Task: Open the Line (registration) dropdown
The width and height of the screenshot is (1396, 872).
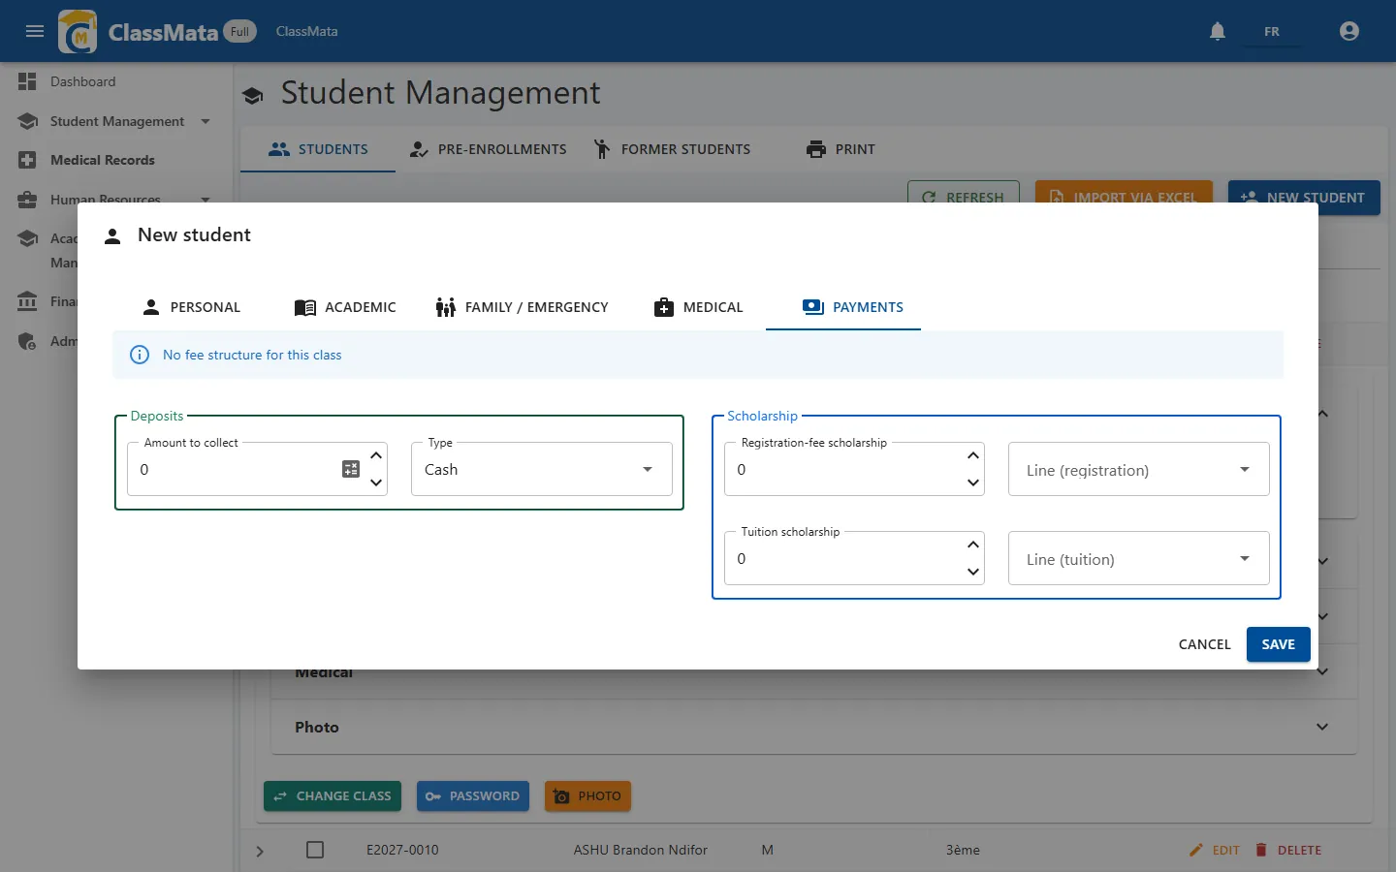Action: click(x=1139, y=469)
